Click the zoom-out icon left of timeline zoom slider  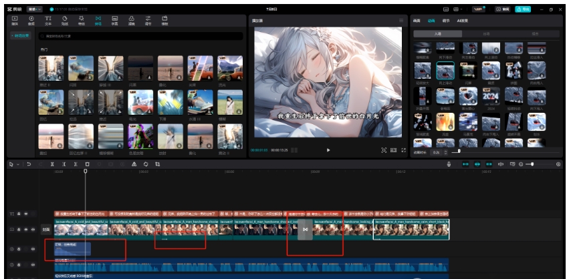coord(521,164)
